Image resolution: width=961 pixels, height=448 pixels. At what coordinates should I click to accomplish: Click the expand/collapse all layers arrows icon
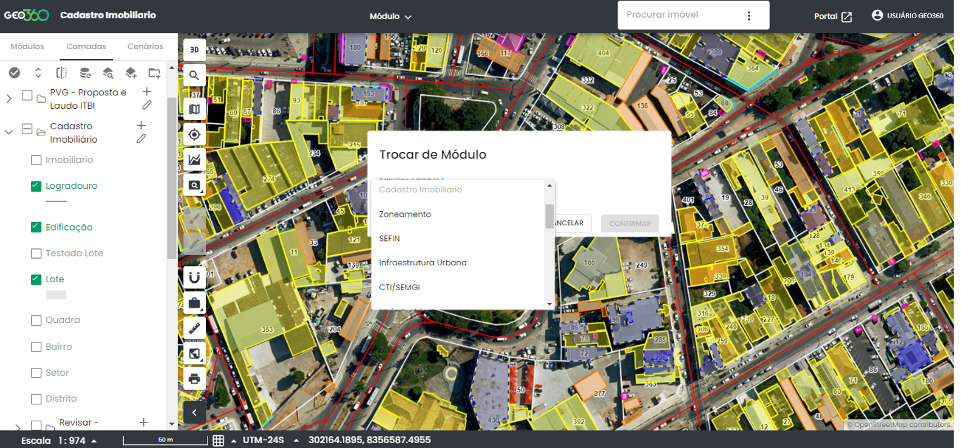point(38,73)
